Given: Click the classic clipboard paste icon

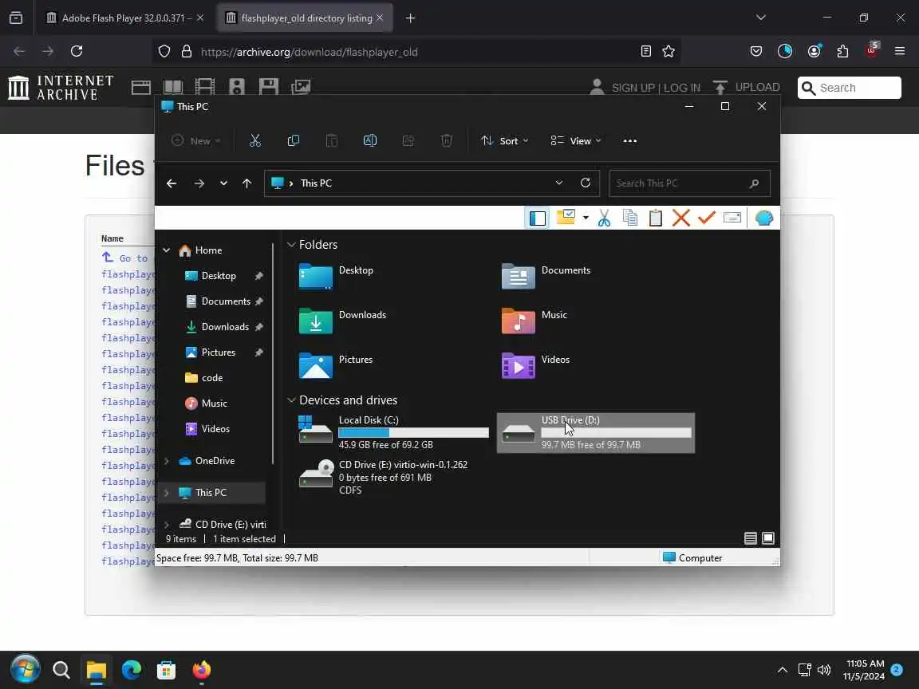Looking at the screenshot, I should [655, 218].
